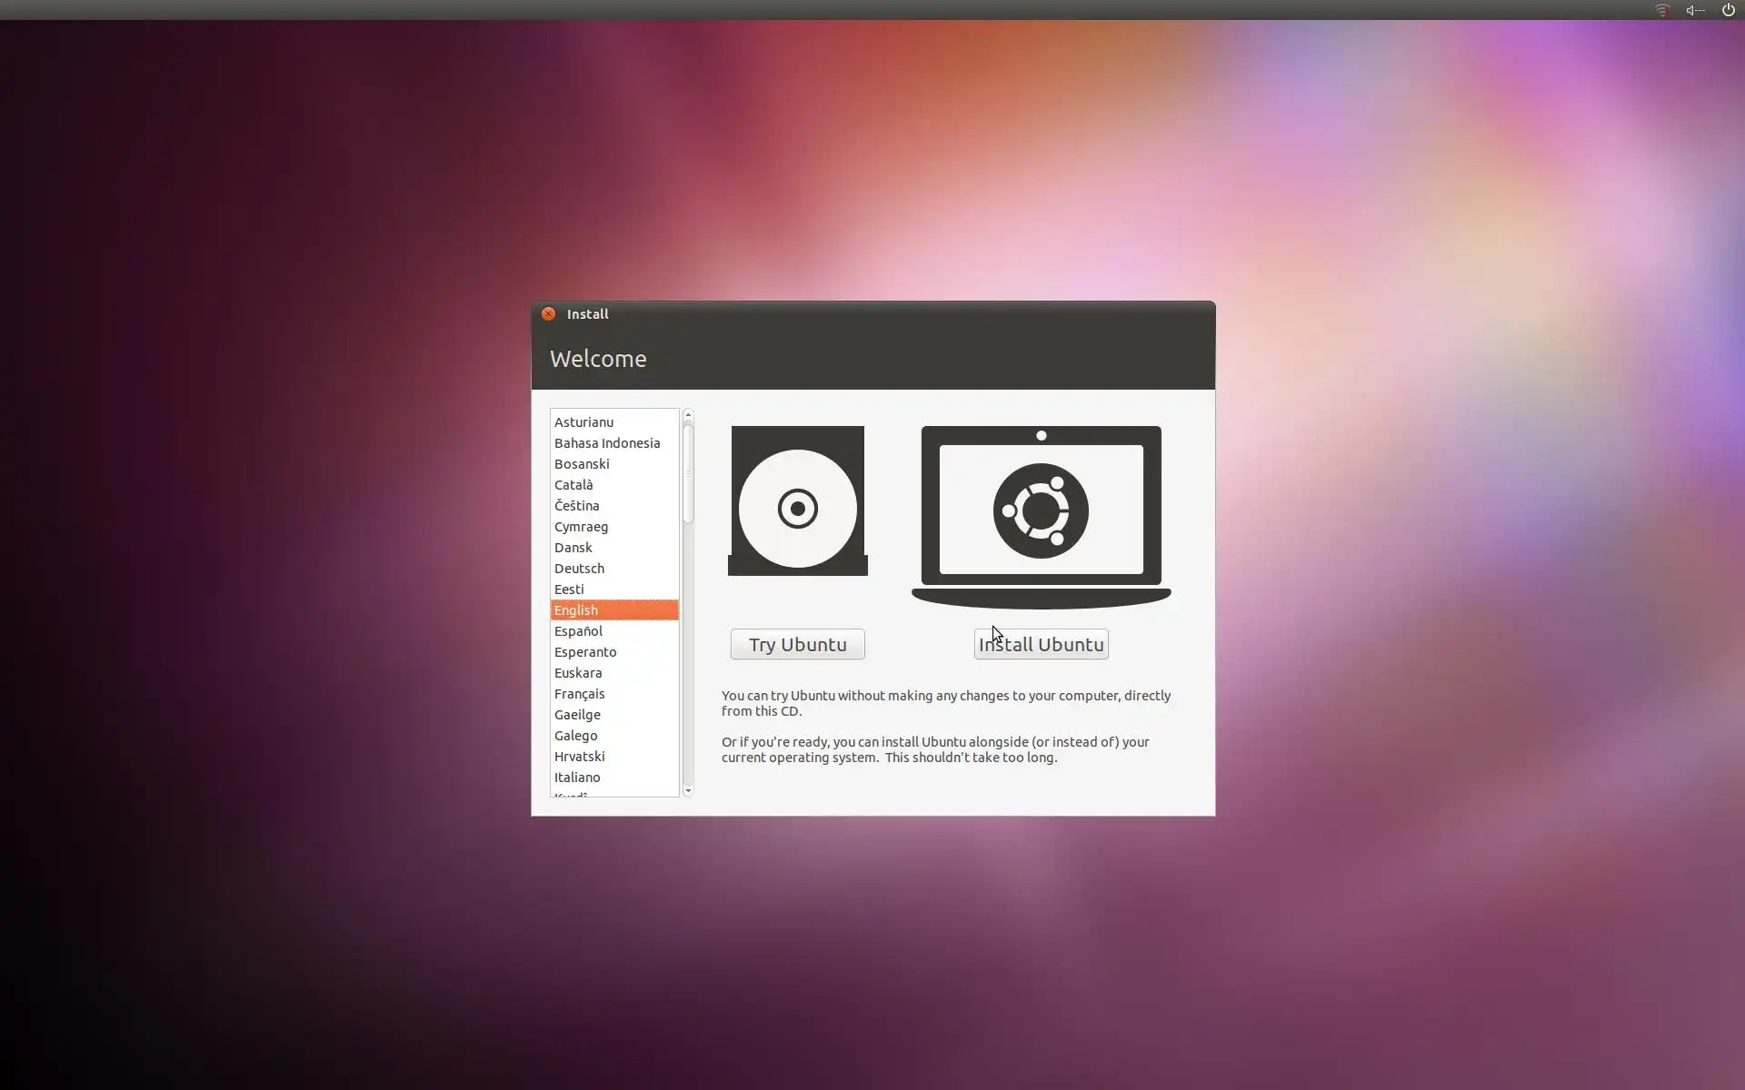The image size is (1745, 1090).
Task: Select Esperanto language option
Action: tap(584, 652)
